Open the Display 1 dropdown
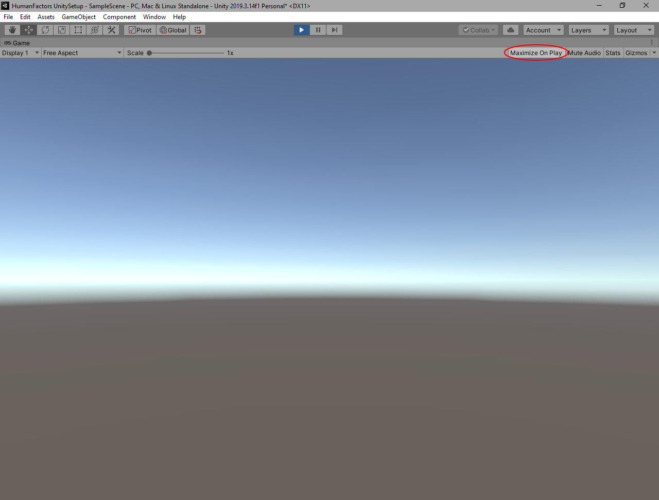 pyautogui.click(x=21, y=53)
